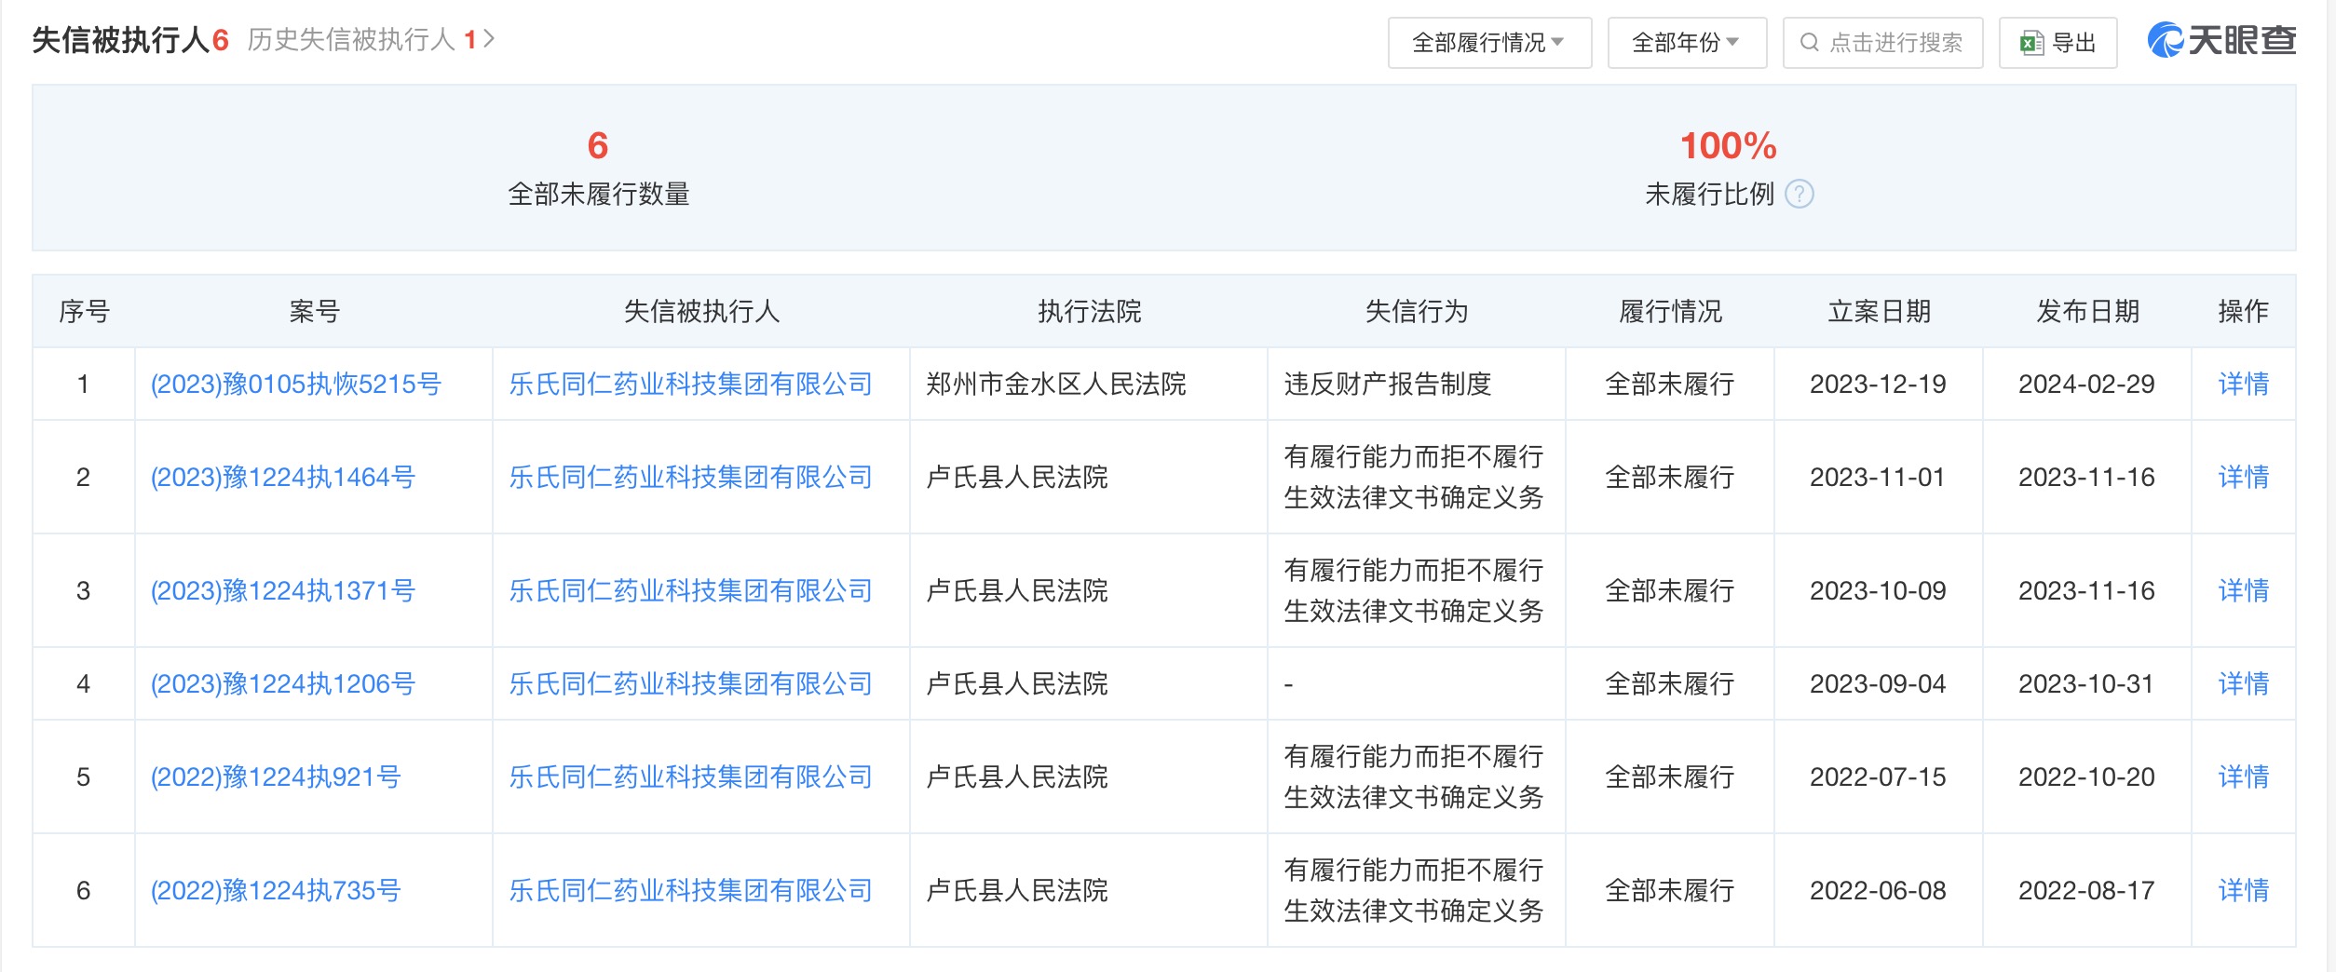Click filing date 2023-12-19
2336x972 pixels.
pyautogui.click(x=1878, y=384)
